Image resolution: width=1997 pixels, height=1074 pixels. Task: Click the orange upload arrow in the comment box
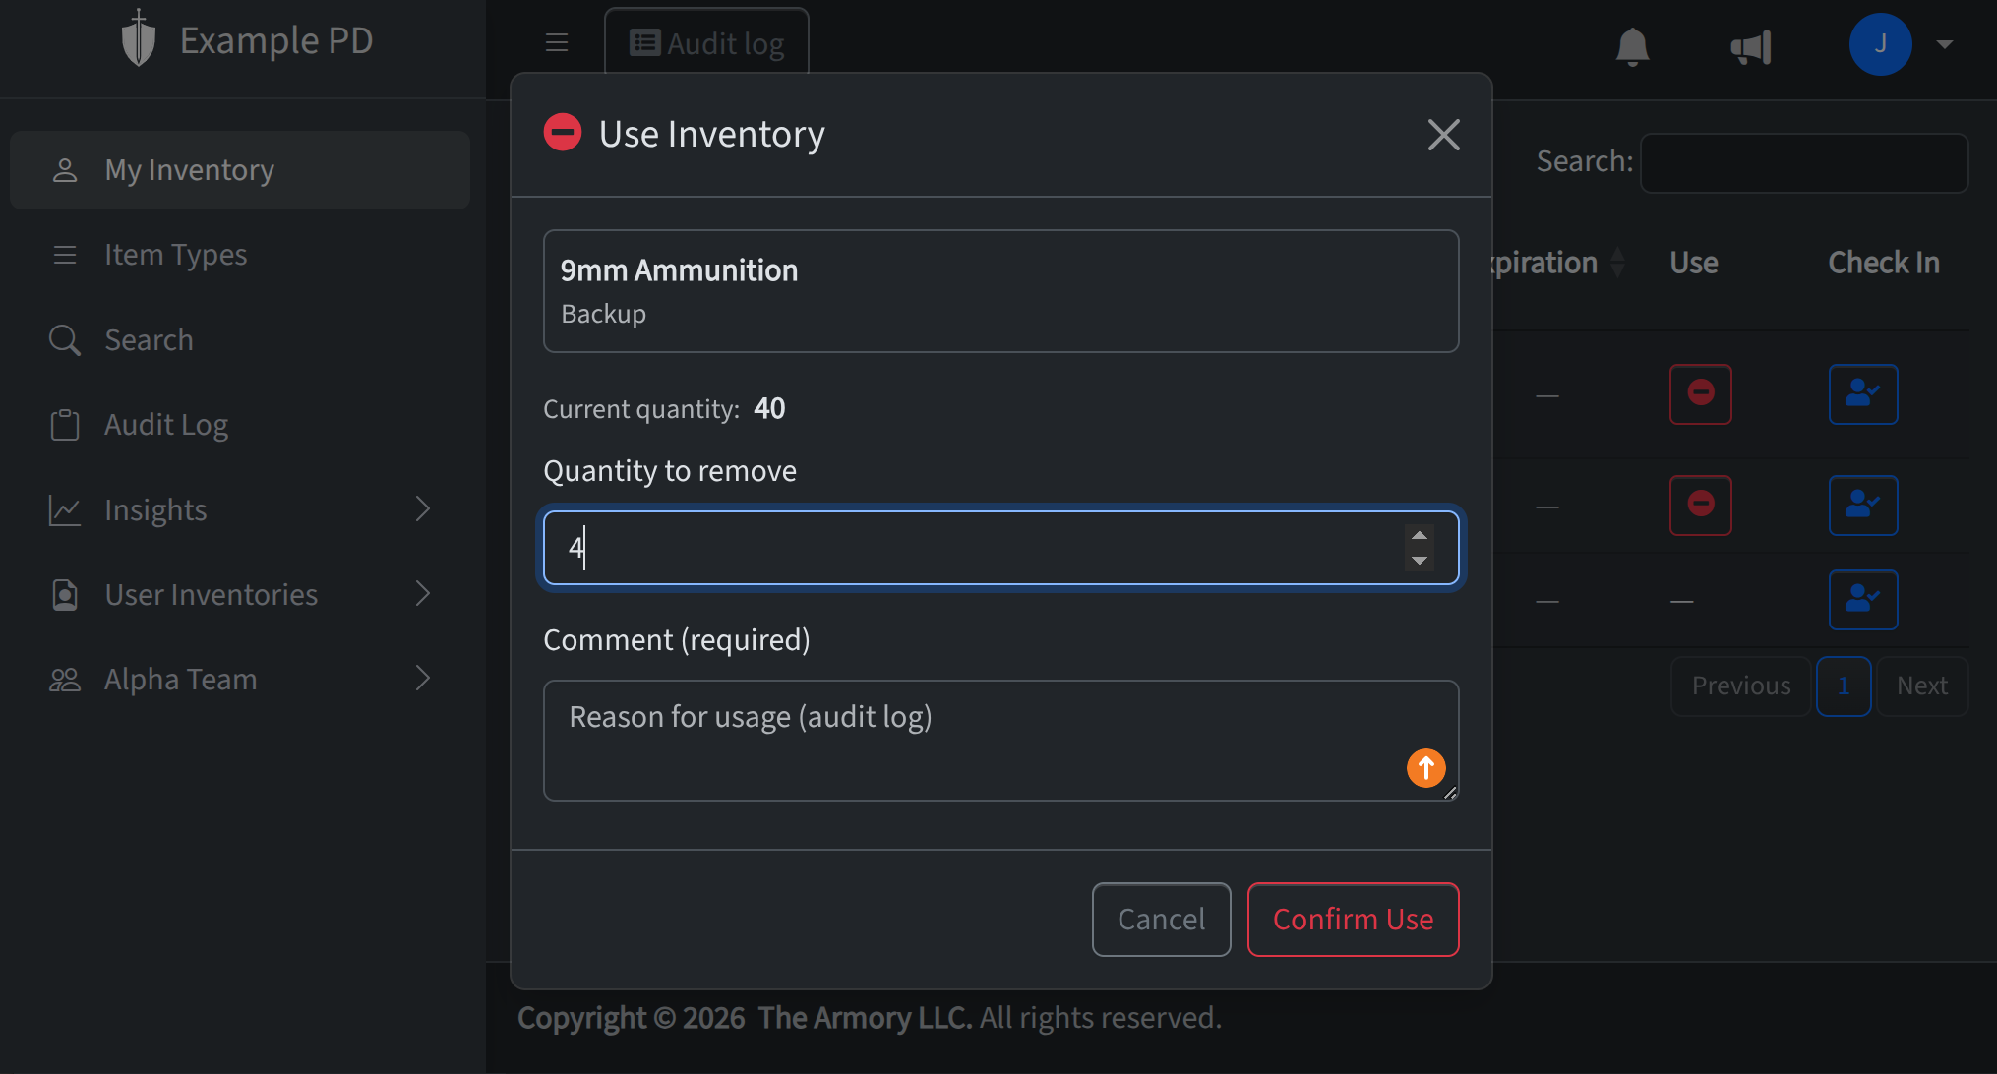(x=1426, y=768)
